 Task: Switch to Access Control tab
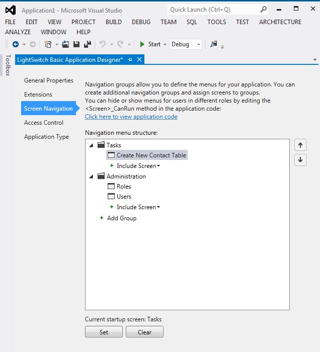click(x=44, y=123)
